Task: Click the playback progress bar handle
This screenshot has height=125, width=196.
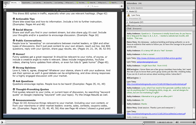Action: (x=143, y=123)
